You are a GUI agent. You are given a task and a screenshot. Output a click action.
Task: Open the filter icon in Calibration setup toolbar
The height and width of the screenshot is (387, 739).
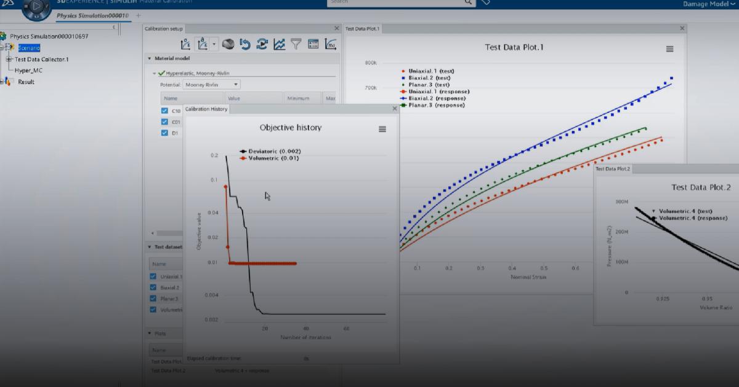tap(297, 44)
